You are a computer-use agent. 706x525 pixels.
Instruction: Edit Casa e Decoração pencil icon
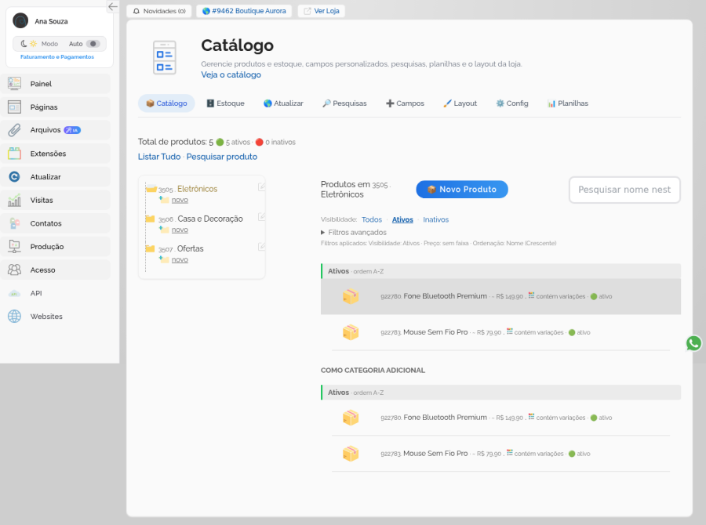(261, 217)
